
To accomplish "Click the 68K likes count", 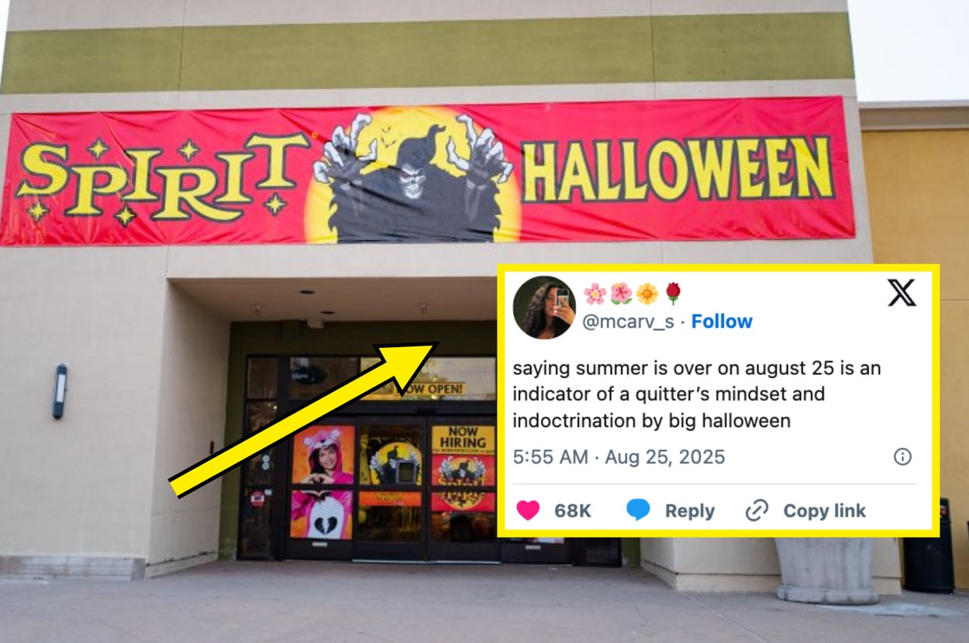I will coord(573,511).
